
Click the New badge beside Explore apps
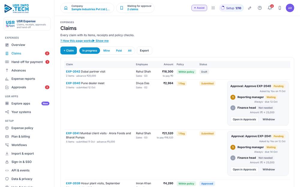point(45,104)
